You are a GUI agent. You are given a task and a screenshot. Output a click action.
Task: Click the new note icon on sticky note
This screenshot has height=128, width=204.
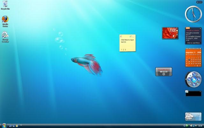click(133, 36)
